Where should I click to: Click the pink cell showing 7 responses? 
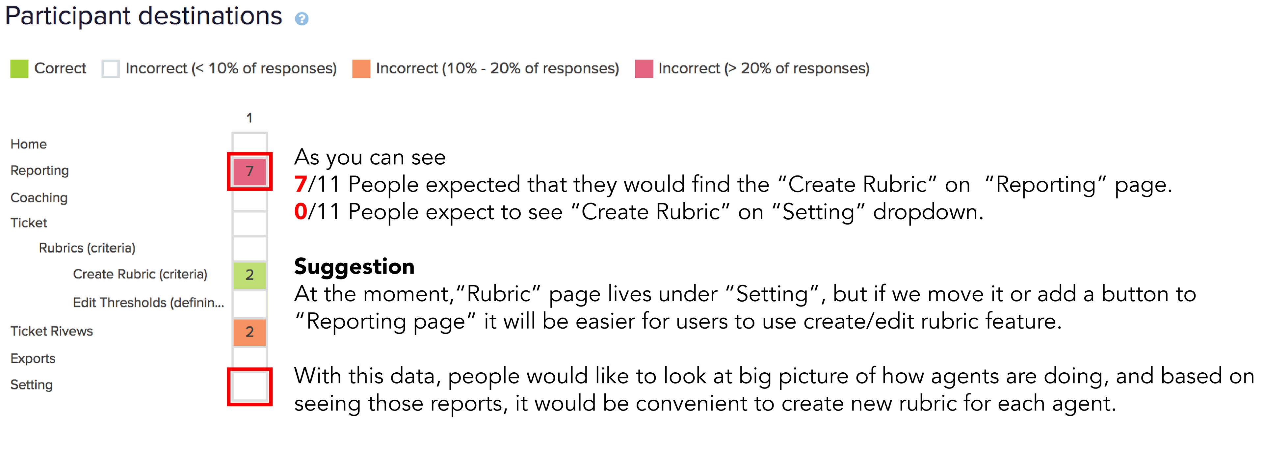click(x=249, y=171)
